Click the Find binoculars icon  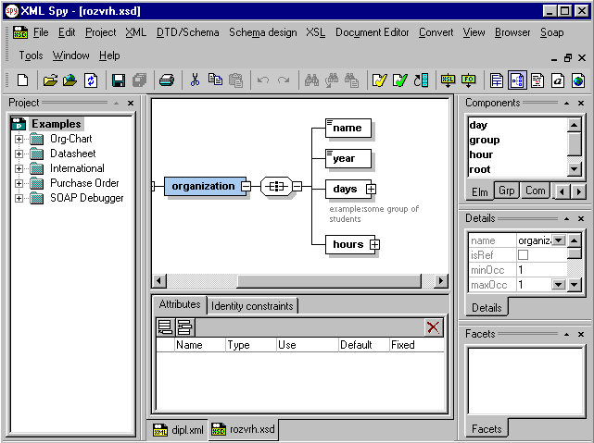click(x=311, y=80)
